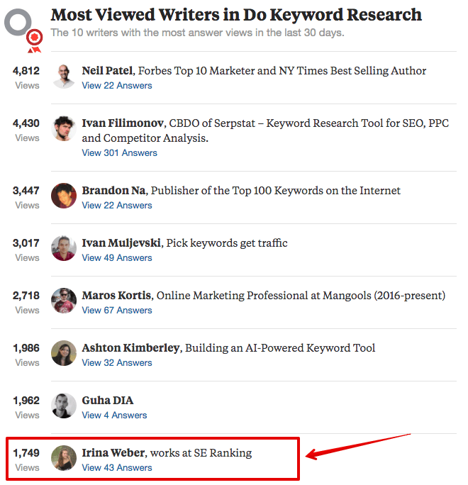Open the View 22 Answers link for Neil Patel
This screenshot has width=468, height=485.
(x=117, y=86)
